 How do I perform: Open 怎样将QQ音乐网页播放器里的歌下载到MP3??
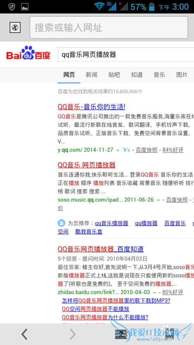coord(116,300)
